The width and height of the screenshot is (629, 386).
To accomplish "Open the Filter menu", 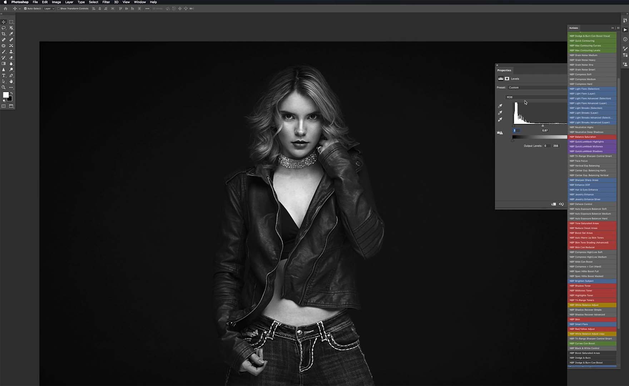I will click(x=106, y=2).
